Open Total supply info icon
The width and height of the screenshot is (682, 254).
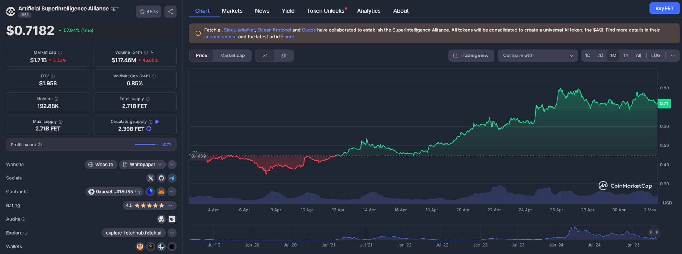click(148, 99)
